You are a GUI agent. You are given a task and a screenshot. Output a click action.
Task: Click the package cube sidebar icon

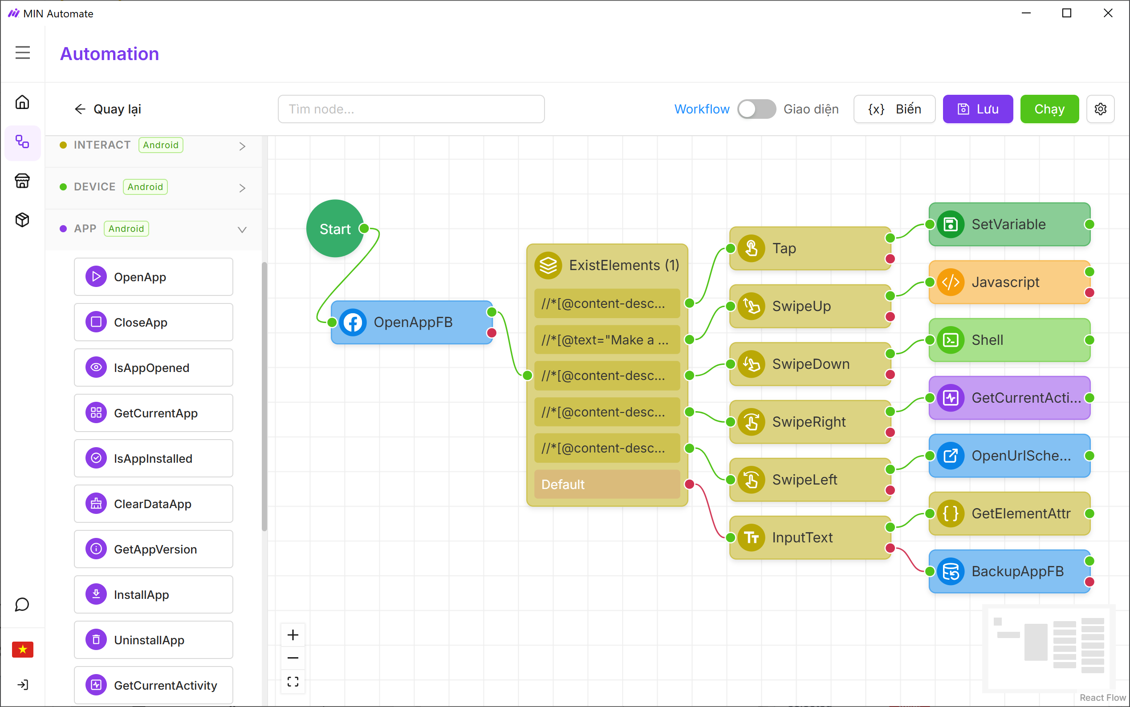click(x=22, y=220)
